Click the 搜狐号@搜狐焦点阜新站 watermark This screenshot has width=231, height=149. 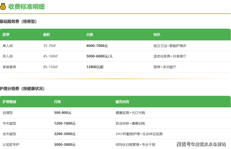tap(201, 144)
